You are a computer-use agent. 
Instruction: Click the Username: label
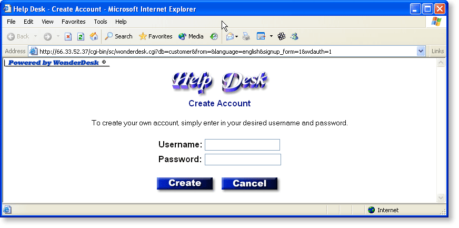pyautogui.click(x=181, y=145)
